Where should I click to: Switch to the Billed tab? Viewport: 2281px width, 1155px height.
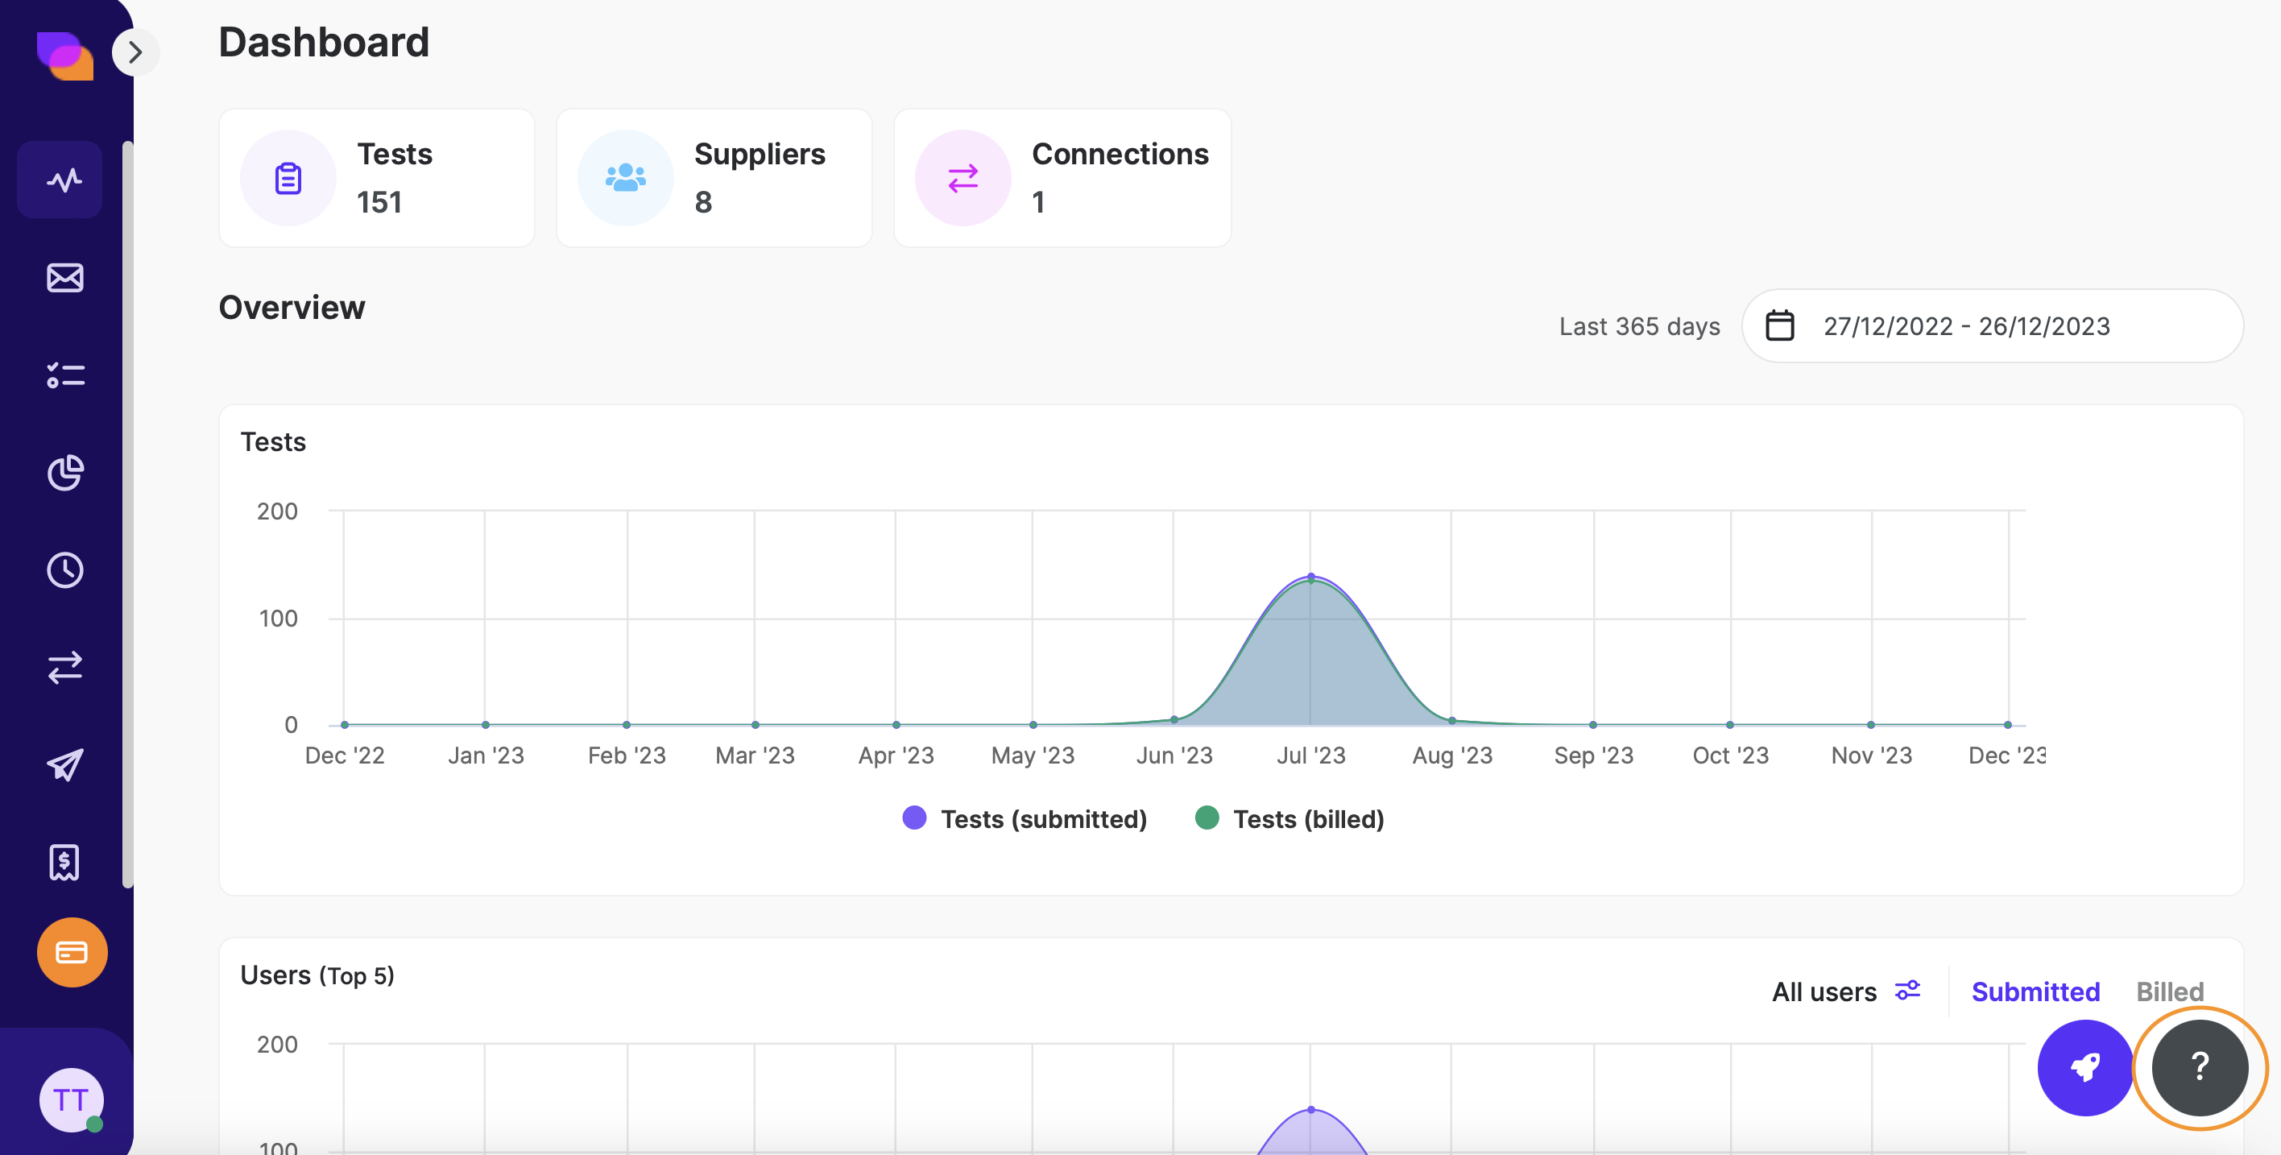point(2169,991)
